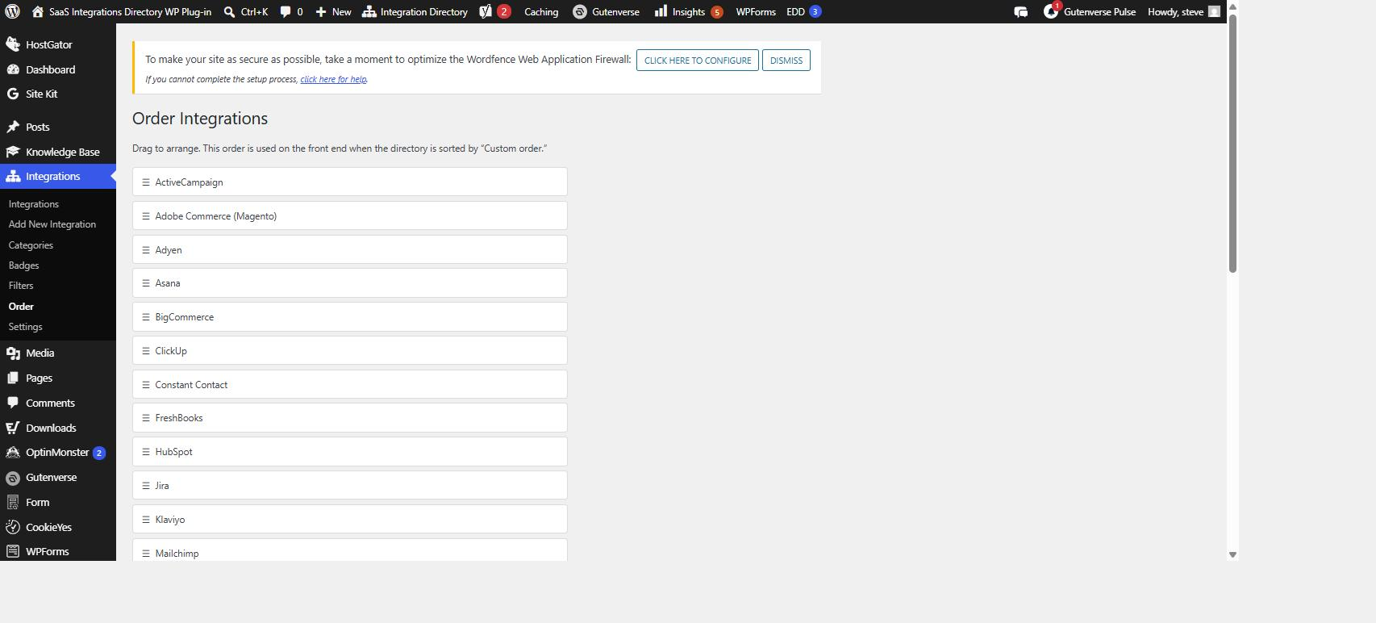Viewport: 1376px width, 623px height.
Task: Open comments bubble icon in admin bar
Action: coord(286,11)
